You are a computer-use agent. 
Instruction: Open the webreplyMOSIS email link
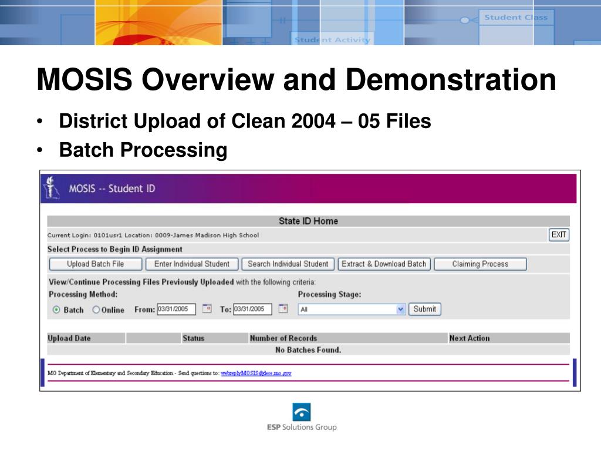point(256,373)
